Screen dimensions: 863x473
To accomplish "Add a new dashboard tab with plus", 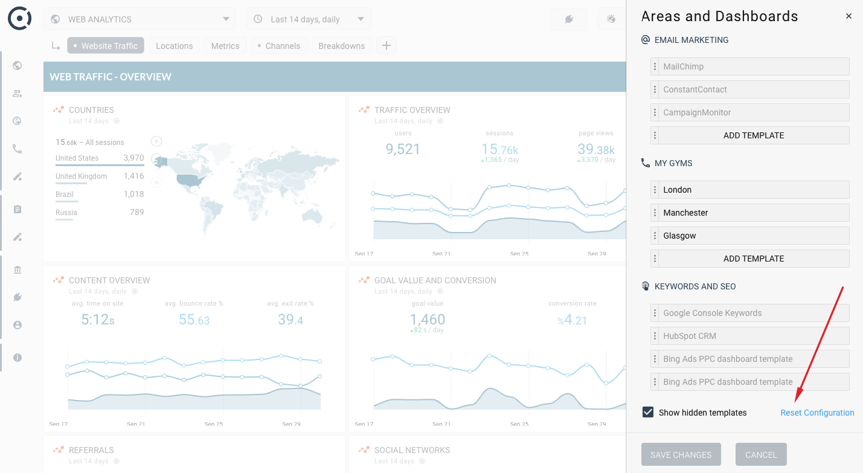I will (x=387, y=46).
